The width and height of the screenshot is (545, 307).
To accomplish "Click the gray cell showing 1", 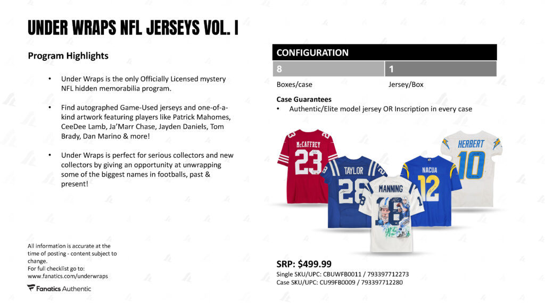I will click(441, 69).
